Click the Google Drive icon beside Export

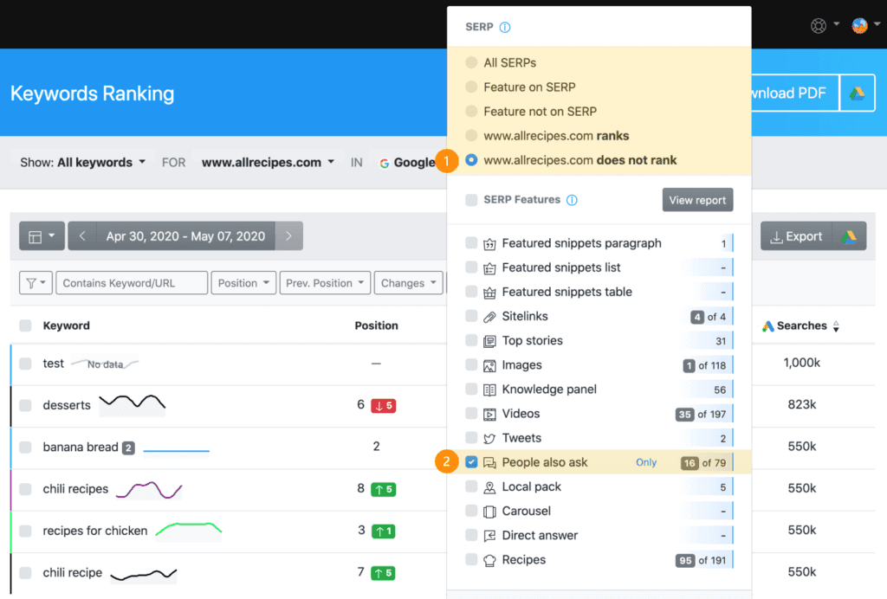tap(849, 236)
